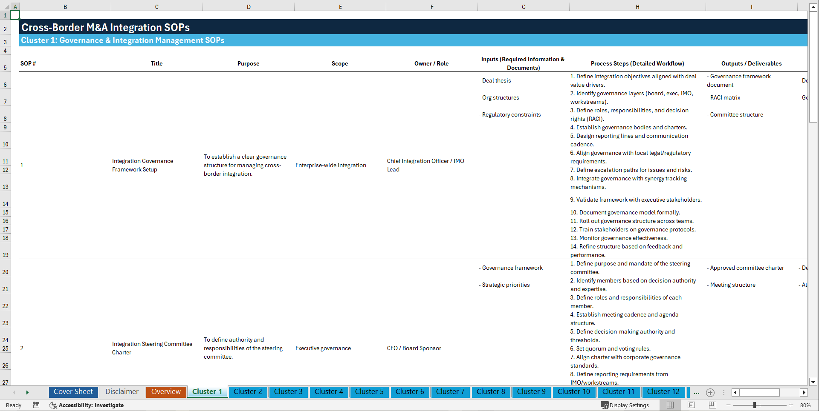Viewport: 819px width, 411px height.
Task: Add a new worksheet with the plus icon
Action: tap(710, 393)
